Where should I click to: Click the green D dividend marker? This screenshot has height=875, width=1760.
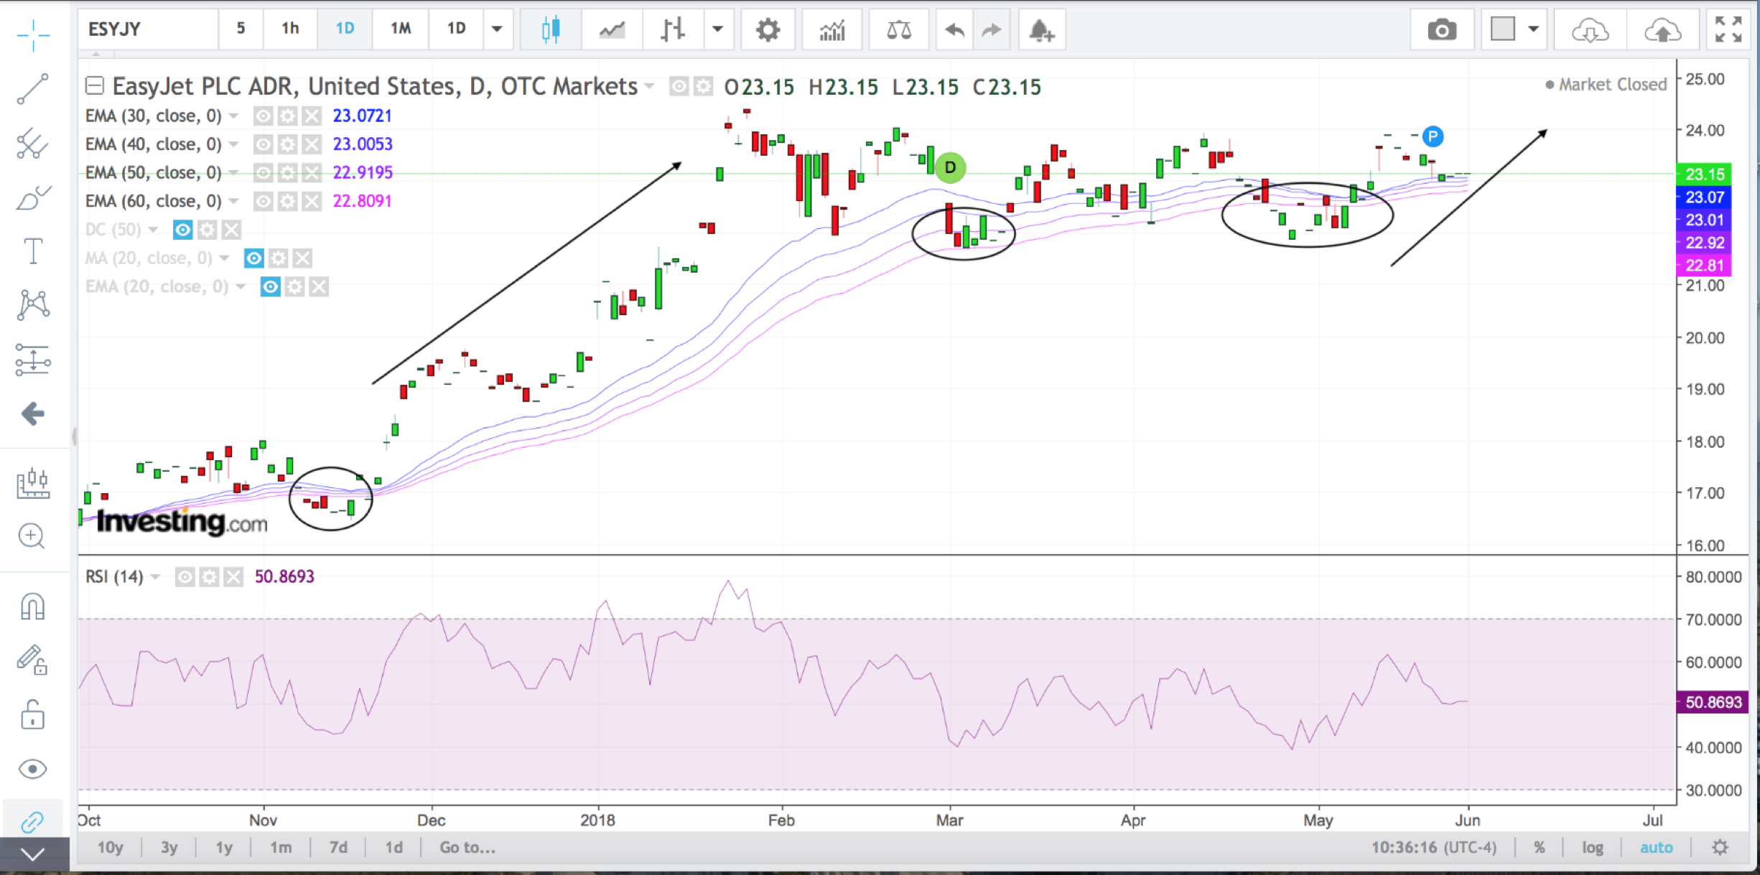pyautogui.click(x=950, y=168)
